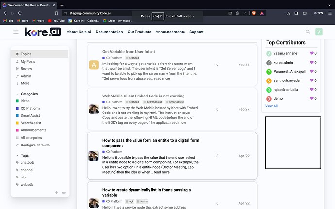Open the site search magnifier
335x209 pixels.
308,32
